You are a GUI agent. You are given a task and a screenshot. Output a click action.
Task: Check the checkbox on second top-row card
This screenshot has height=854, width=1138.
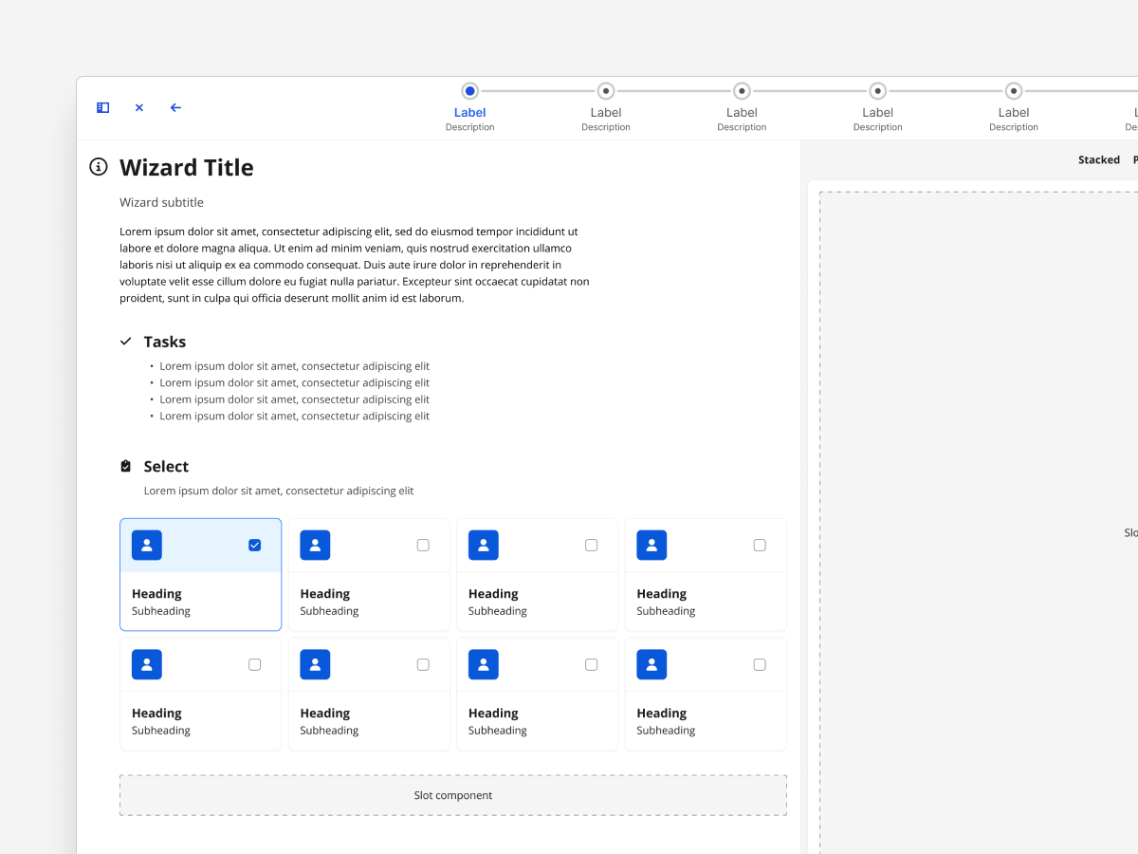423,545
